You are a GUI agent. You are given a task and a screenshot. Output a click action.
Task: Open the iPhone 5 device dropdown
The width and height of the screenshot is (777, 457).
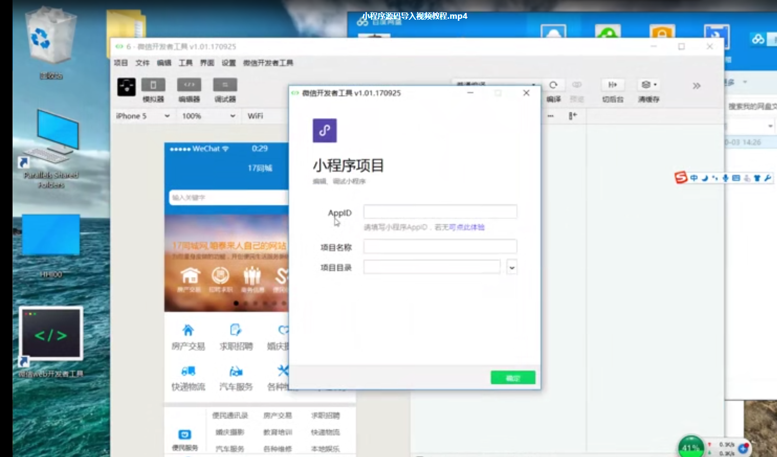click(143, 116)
